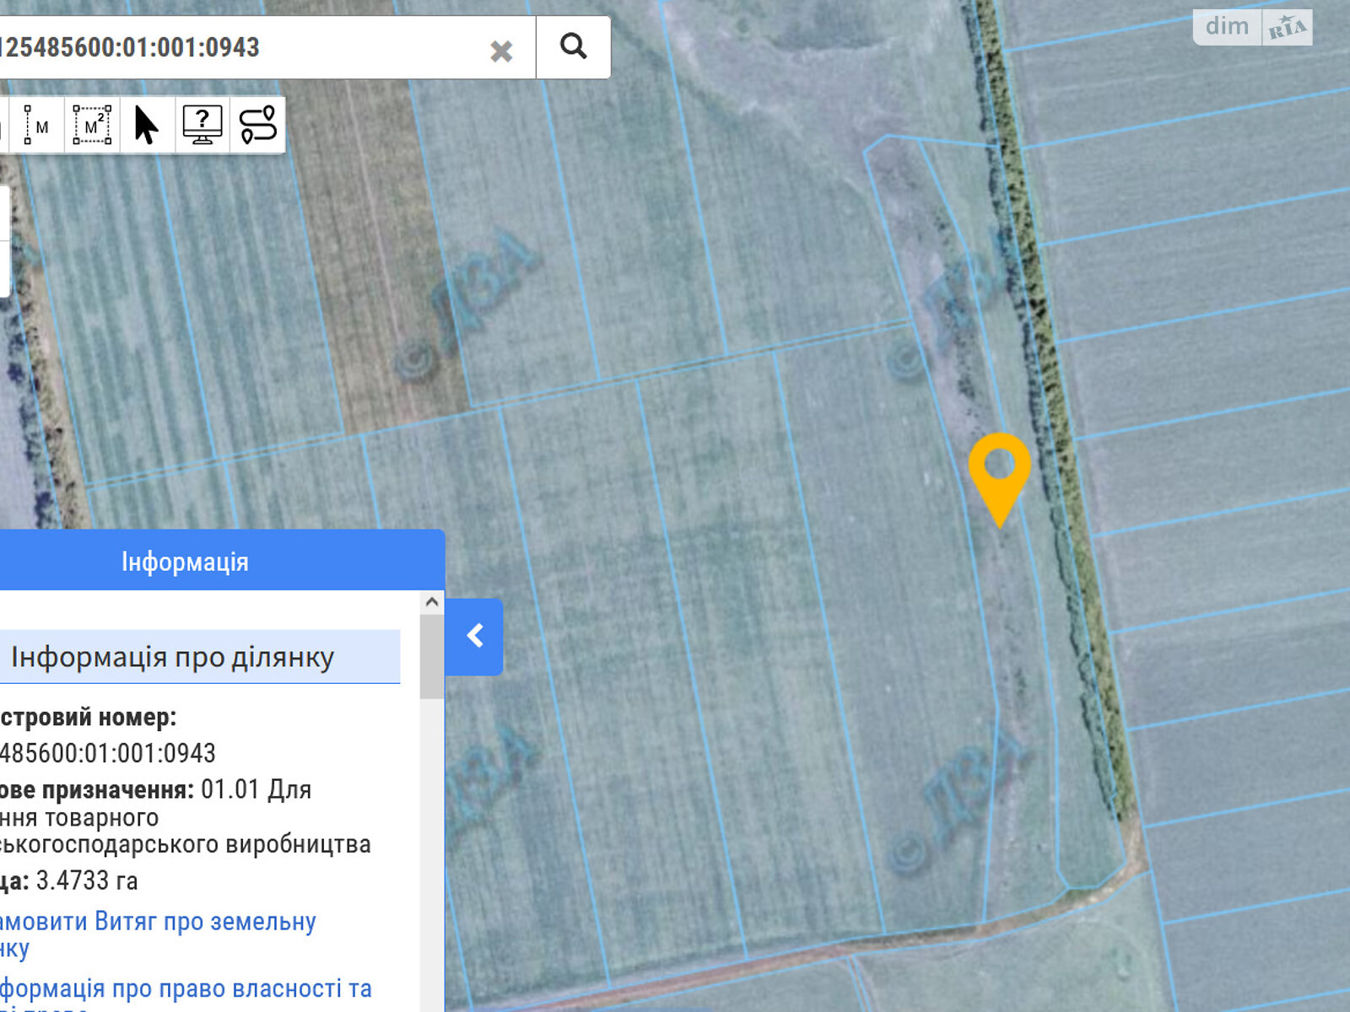The height and width of the screenshot is (1012, 1350).
Task: Clear the cadastral number search field
Action: click(501, 51)
